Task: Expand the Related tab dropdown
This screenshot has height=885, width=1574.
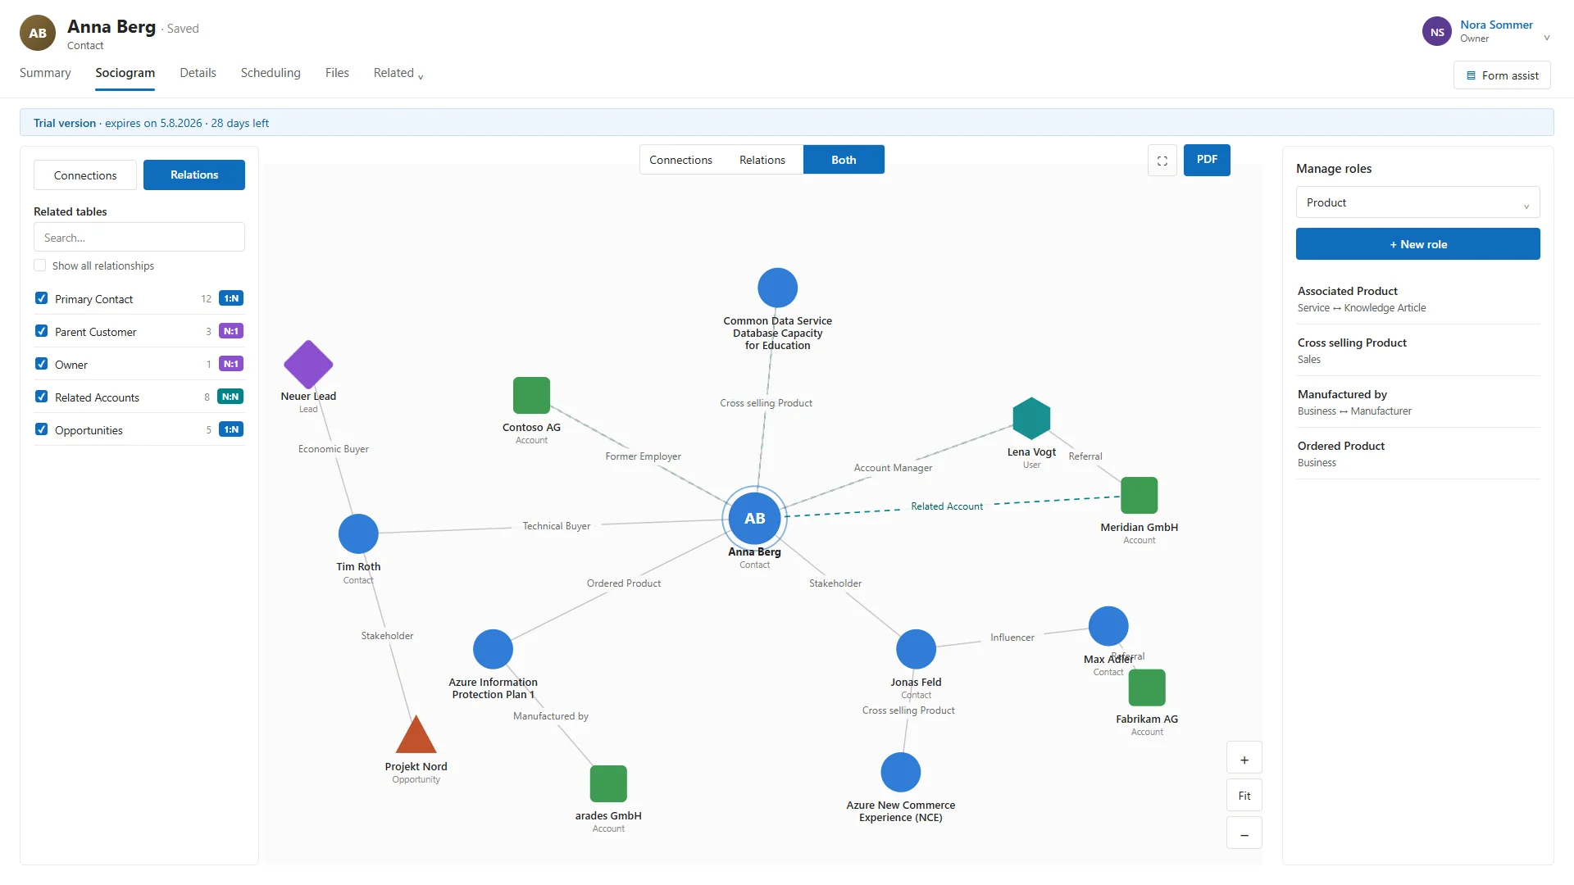Action: tap(398, 73)
